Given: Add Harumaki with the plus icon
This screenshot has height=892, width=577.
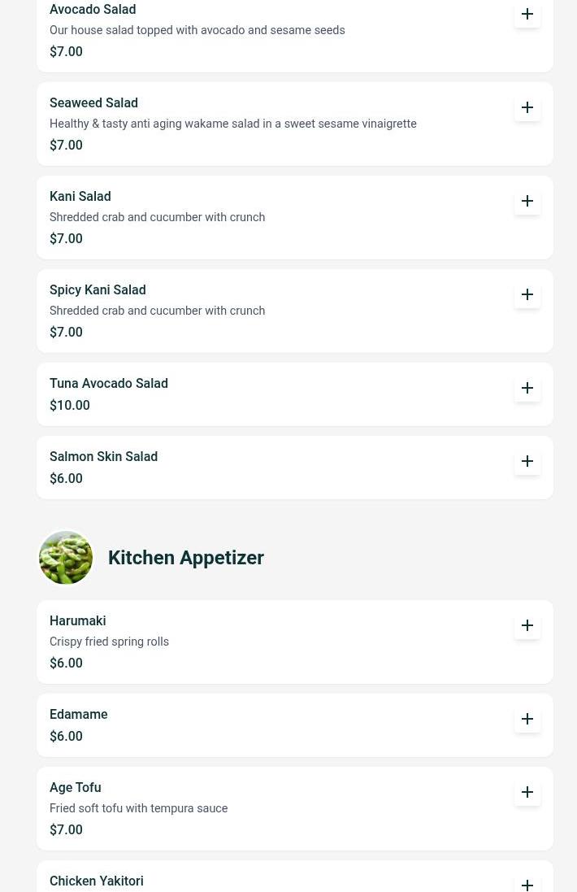Looking at the screenshot, I should pos(527,625).
